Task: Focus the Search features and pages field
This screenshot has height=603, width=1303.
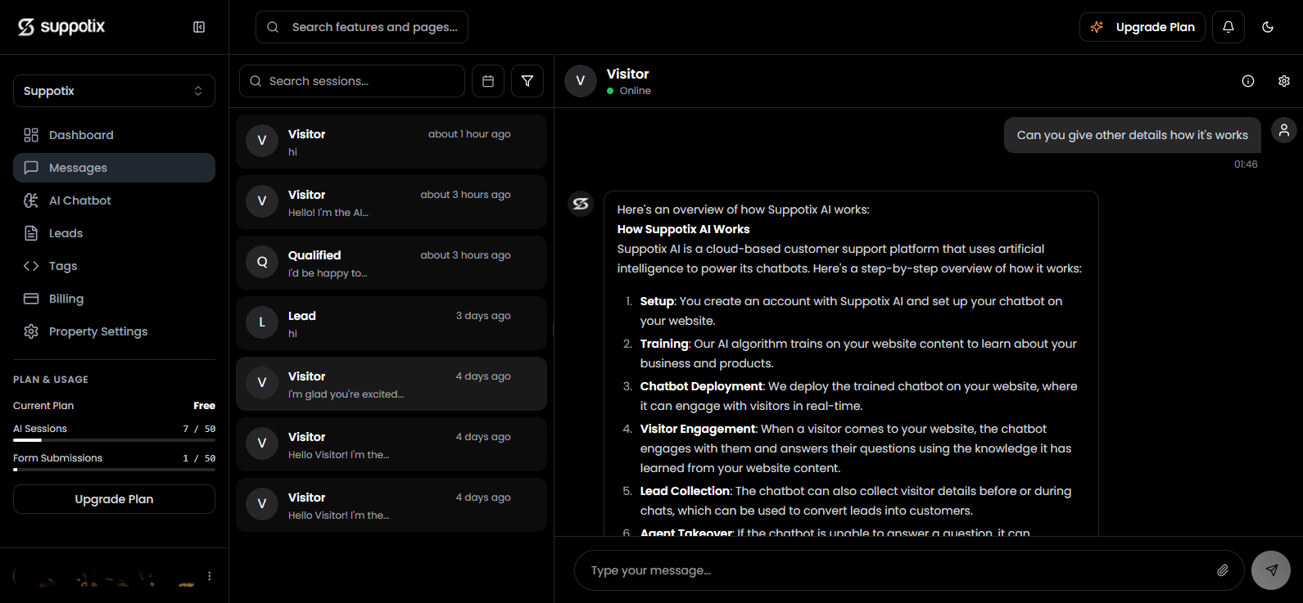Action: pos(362,27)
